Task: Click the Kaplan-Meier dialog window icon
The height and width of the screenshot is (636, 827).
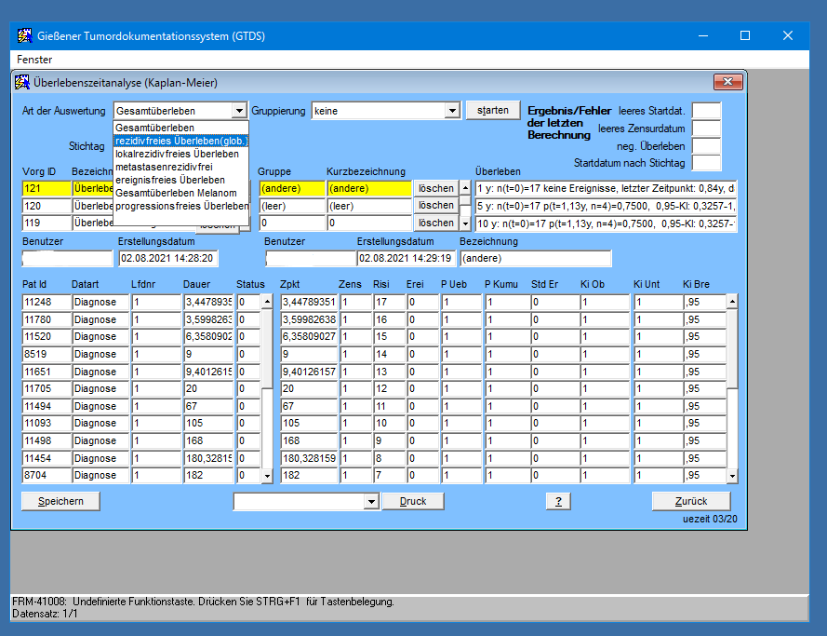Action: (22, 83)
